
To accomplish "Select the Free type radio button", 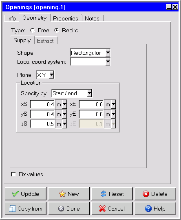I will [x=33, y=30].
